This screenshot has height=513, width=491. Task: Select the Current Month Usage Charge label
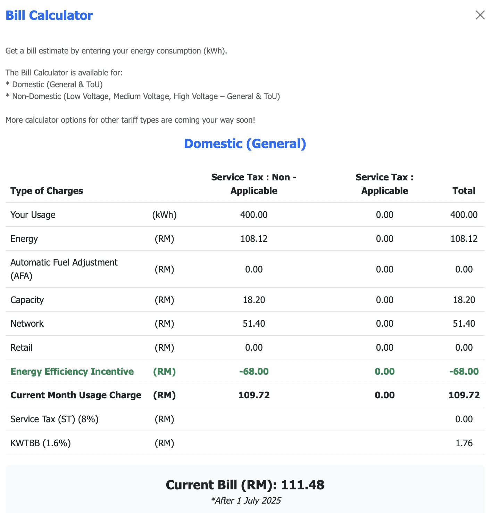pyautogui.click(x=76, y=395)
